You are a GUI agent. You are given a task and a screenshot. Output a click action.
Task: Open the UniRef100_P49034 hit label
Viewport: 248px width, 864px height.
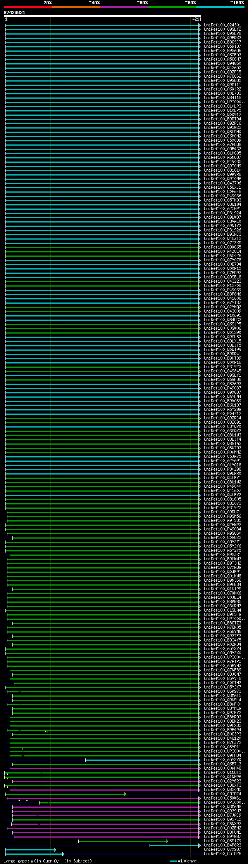(x=222, y=529)
